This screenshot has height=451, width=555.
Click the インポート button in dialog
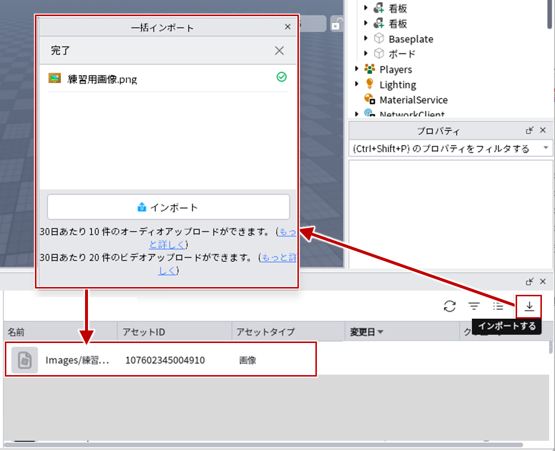pos(169,207)
